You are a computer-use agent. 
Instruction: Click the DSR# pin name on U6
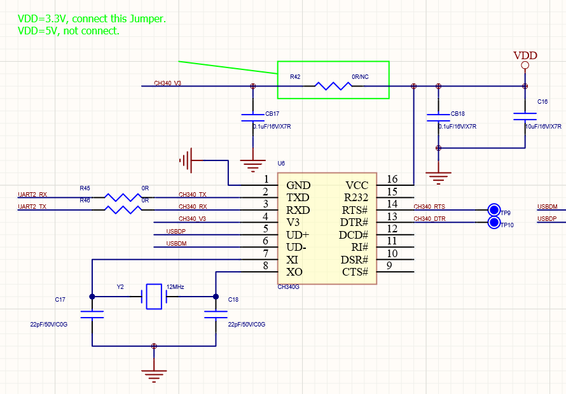tap(354, 260)
